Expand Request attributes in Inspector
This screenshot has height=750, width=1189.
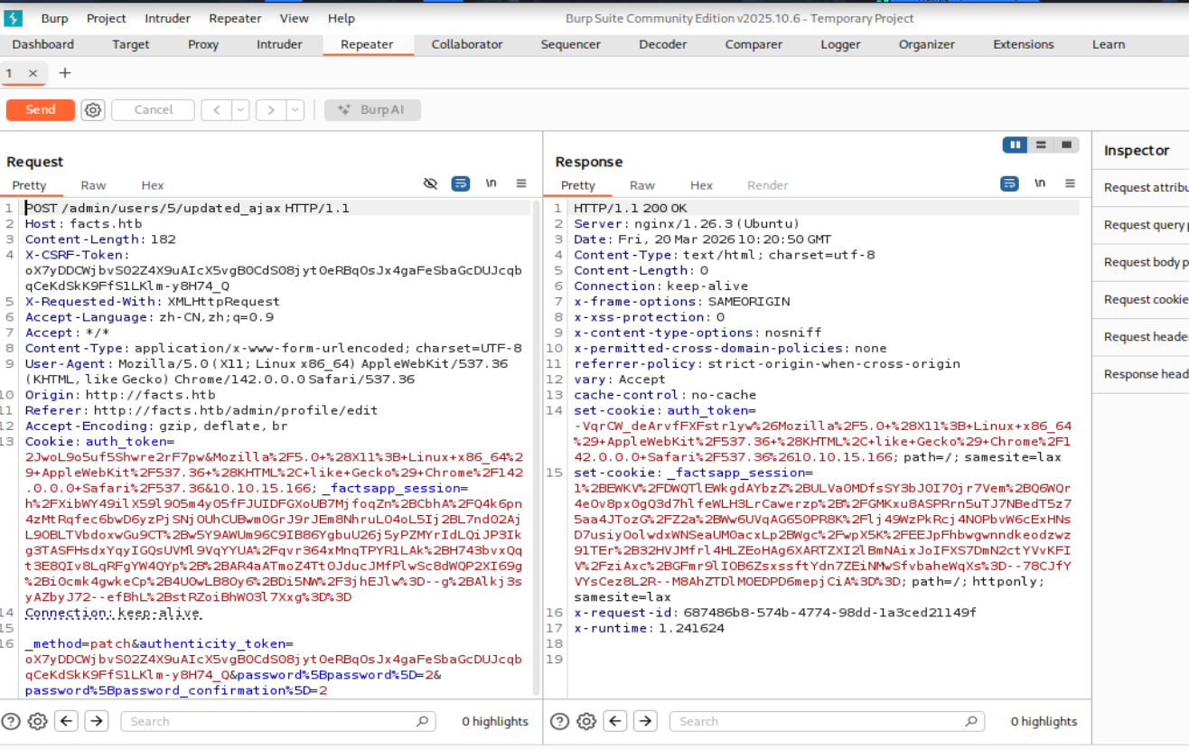pos(1141,188)
